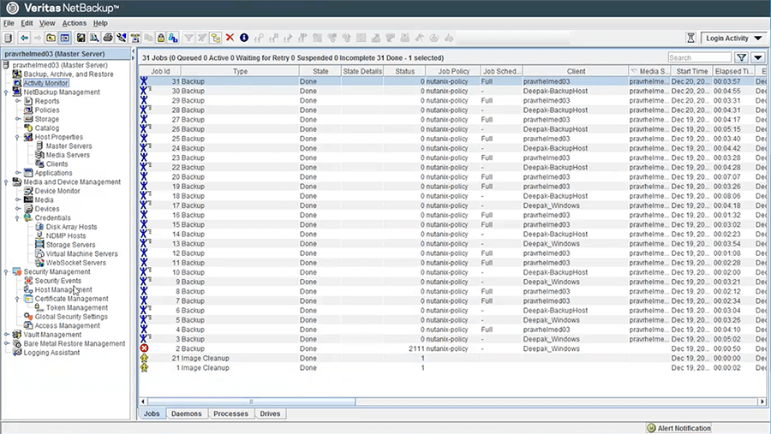This screenshot has height=434, width=771.
Task: Click the padlock toolbar icon
Action: (161, 38)
